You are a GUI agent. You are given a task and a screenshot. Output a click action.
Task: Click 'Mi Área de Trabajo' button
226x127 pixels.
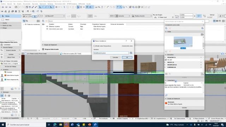[10, 67]
